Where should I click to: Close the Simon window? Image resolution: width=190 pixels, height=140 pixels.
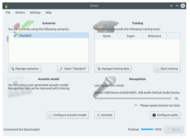click(x=183, y=6)
